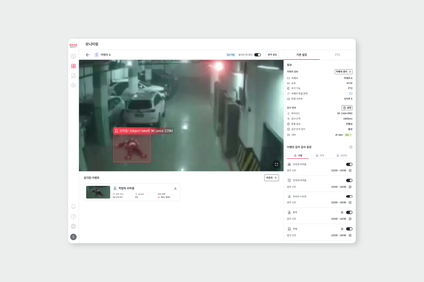This screenshot has height=282, width=424.
Task: Open the 리포트 link above detected events
Action: [x=271, y=178]
